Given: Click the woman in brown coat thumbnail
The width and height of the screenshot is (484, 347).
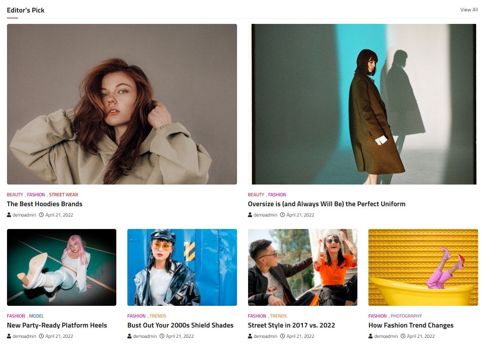Looking at the screenshot, I should (363, 104).
